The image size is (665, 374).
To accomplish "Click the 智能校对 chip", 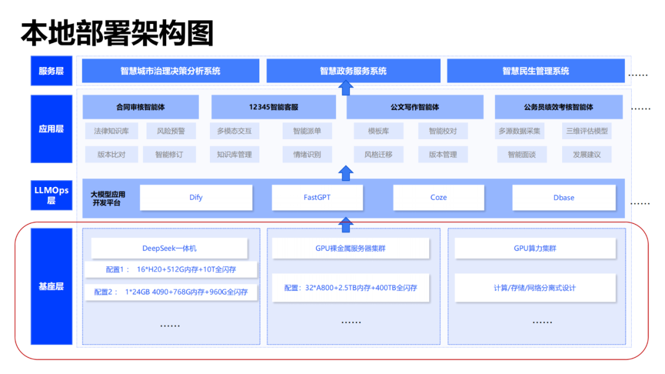I will tap(443, 131).
